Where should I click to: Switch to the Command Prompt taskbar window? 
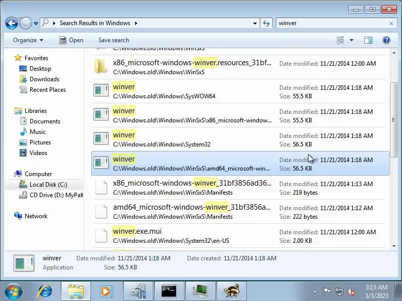[x=169, y=291]
